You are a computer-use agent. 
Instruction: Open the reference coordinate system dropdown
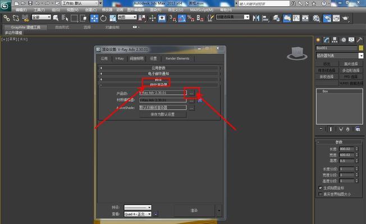tap(127, 17)
